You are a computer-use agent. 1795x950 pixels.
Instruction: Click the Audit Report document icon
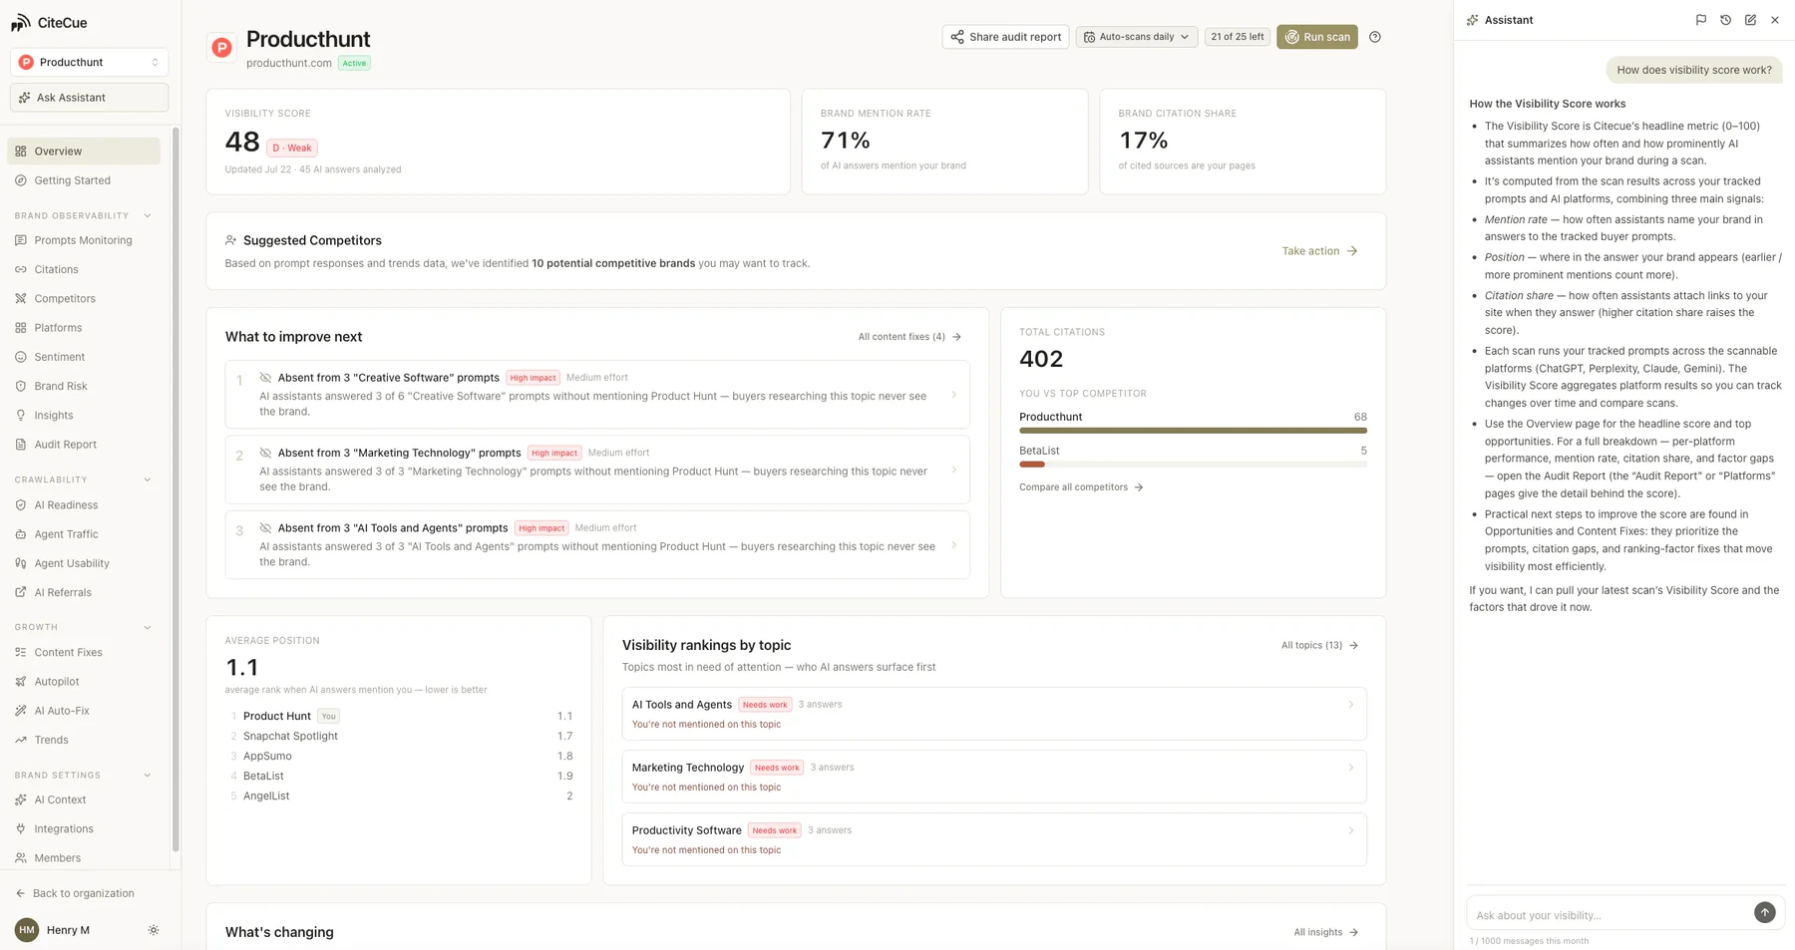(21, 445)
